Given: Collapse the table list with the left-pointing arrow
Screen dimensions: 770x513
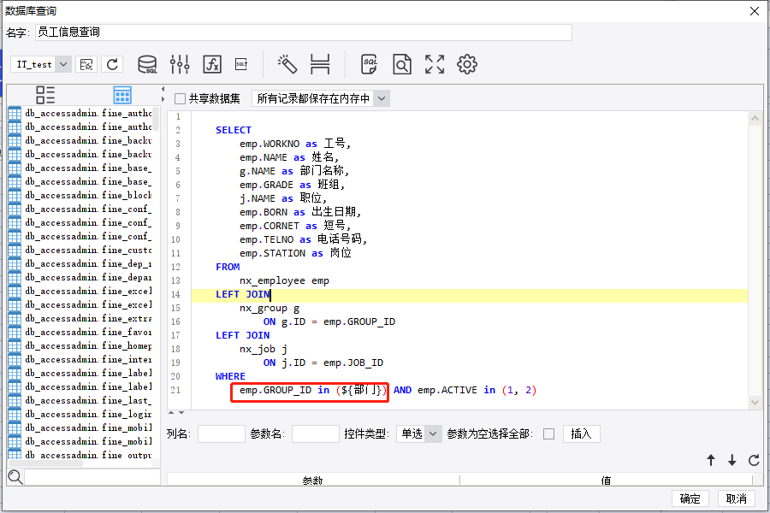Looking at the screenshot, I should tap(163, 89).
